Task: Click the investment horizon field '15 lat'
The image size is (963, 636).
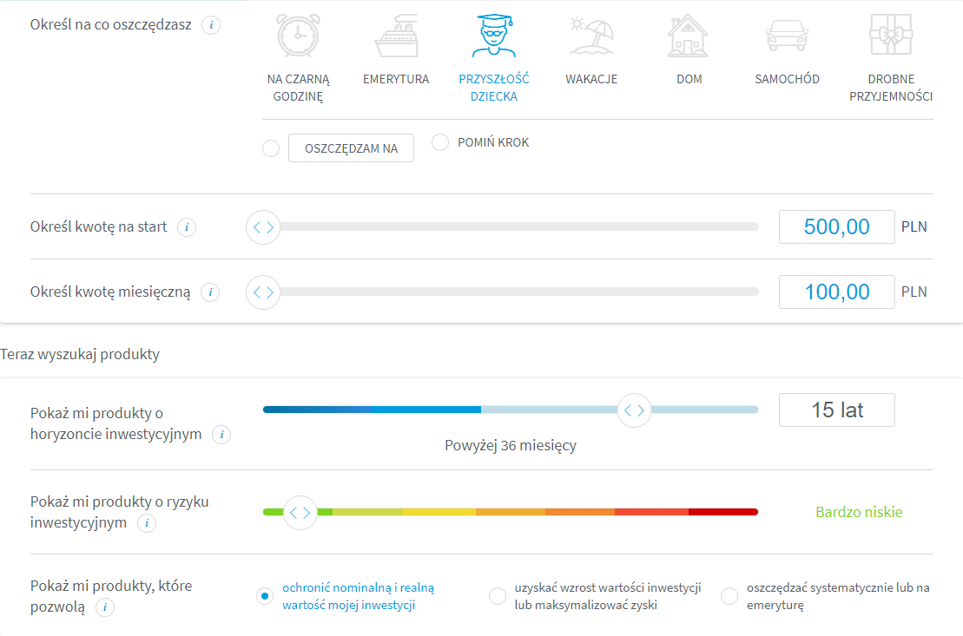Action: point(836,410)
